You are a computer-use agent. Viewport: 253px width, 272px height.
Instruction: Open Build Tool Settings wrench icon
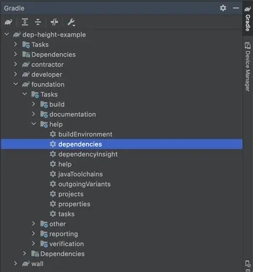point(71,22)
